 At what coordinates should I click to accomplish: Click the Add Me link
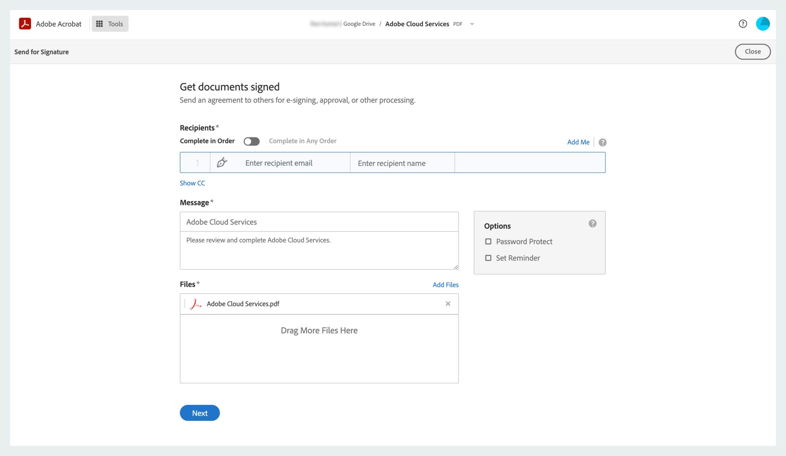(x=578, y=142)
